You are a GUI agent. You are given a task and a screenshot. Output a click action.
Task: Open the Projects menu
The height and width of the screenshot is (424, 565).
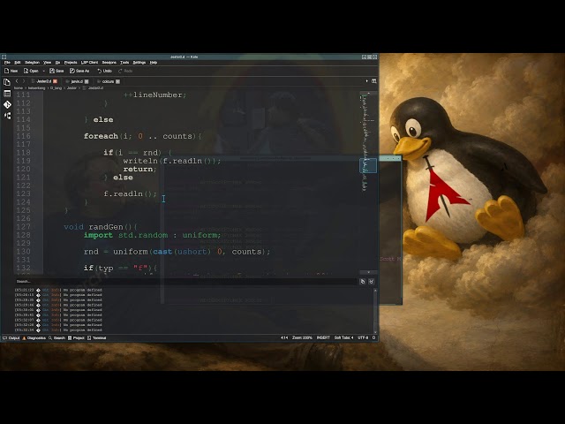point(71,63)
